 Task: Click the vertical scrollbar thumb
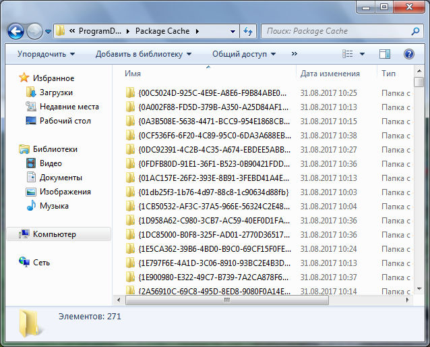tap(419, 82)
